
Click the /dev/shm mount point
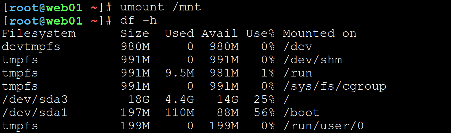tap(312, 60)
